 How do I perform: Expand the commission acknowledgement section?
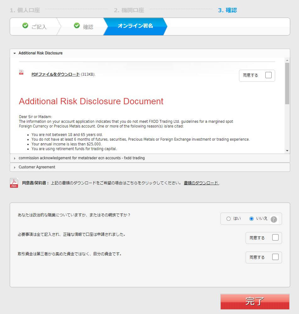tap(14, 158)
